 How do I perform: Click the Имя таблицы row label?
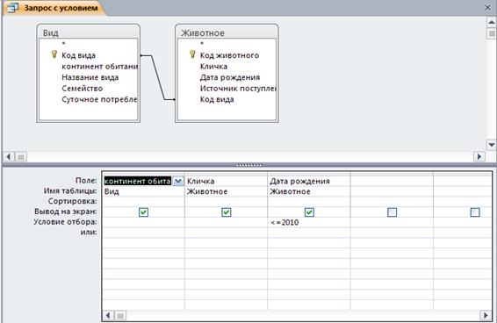click(70, 190)
